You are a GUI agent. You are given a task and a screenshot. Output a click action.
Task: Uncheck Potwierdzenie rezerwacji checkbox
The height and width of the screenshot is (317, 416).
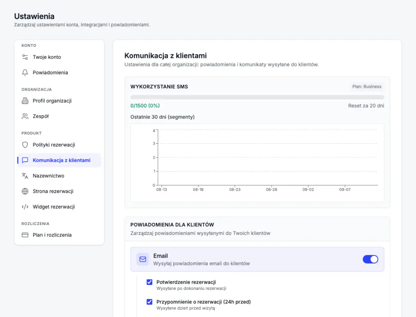[x=149, y=282]
